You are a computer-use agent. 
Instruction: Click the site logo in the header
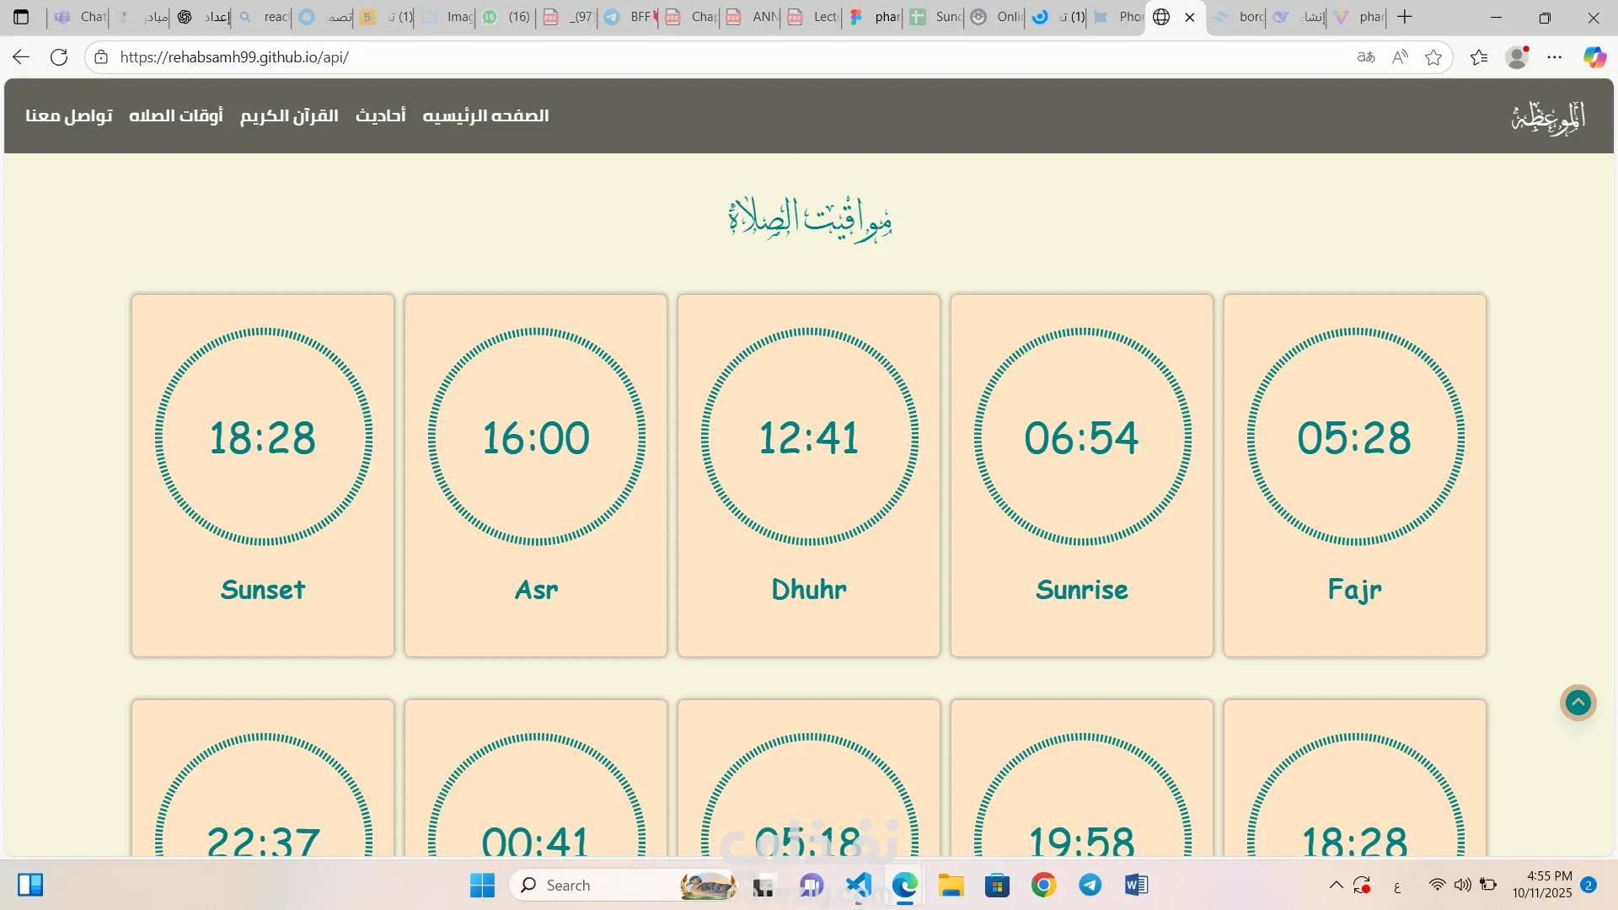(x=1548, y=117)
